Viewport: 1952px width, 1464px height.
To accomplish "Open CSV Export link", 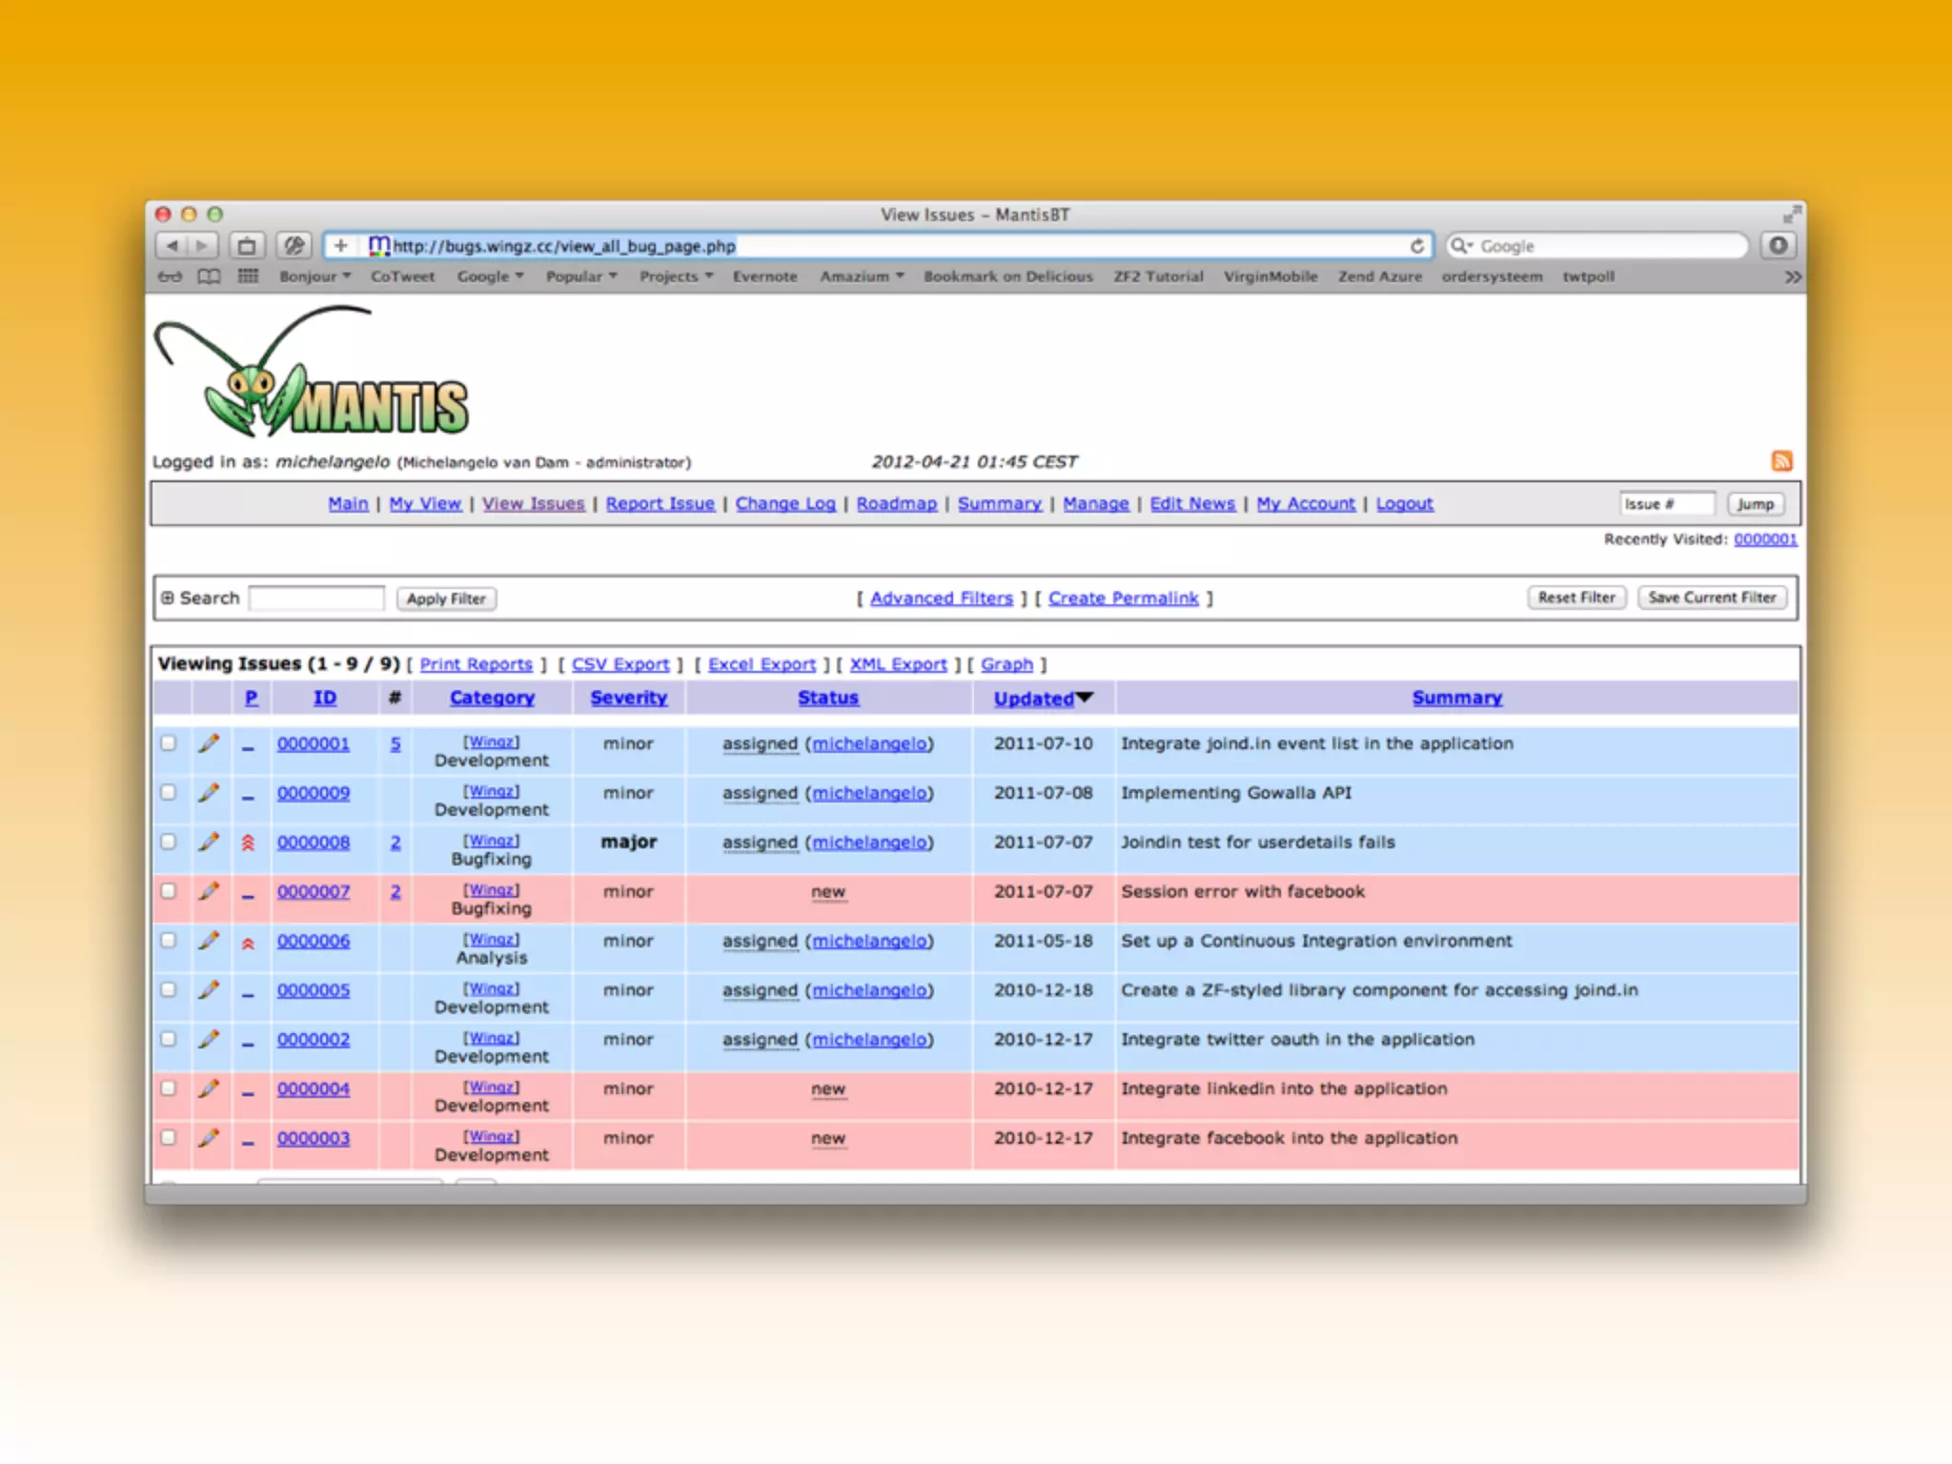I will tap(620, 664).
